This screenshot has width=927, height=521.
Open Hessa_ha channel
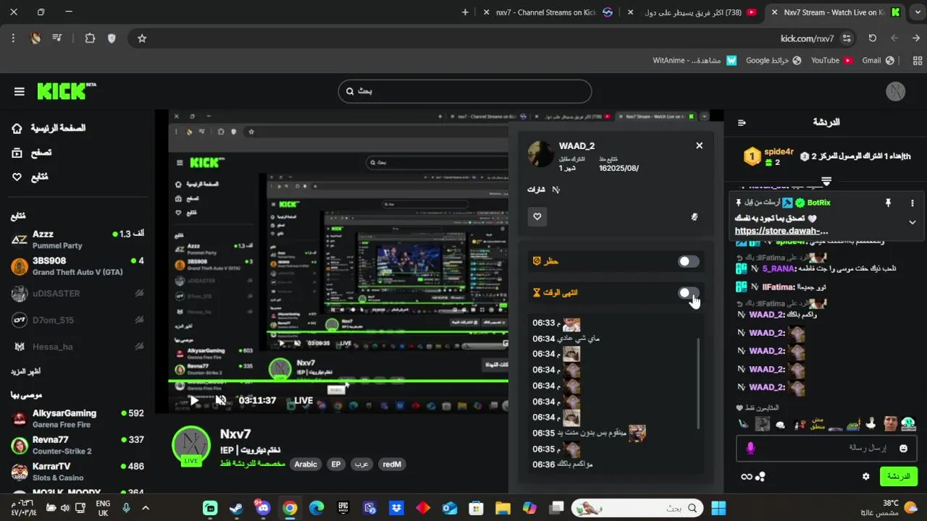pos(77,347)
